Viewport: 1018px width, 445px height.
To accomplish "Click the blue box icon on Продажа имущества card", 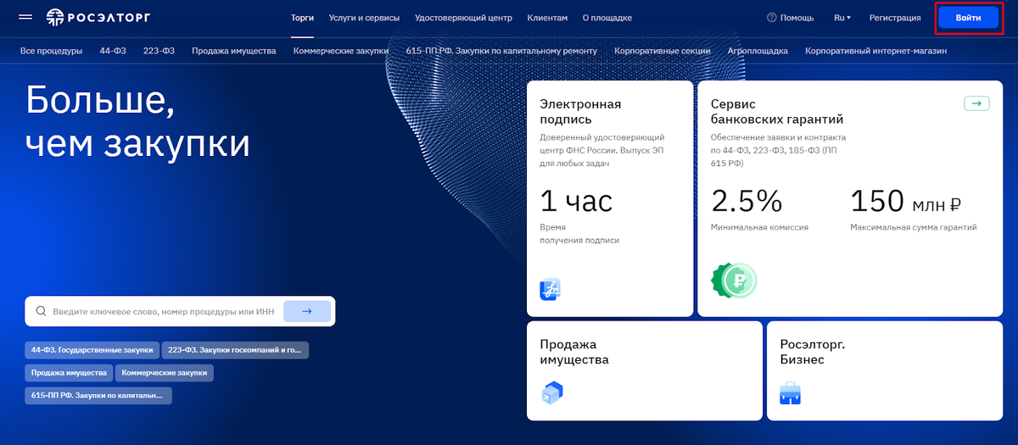I will (552, 392).
